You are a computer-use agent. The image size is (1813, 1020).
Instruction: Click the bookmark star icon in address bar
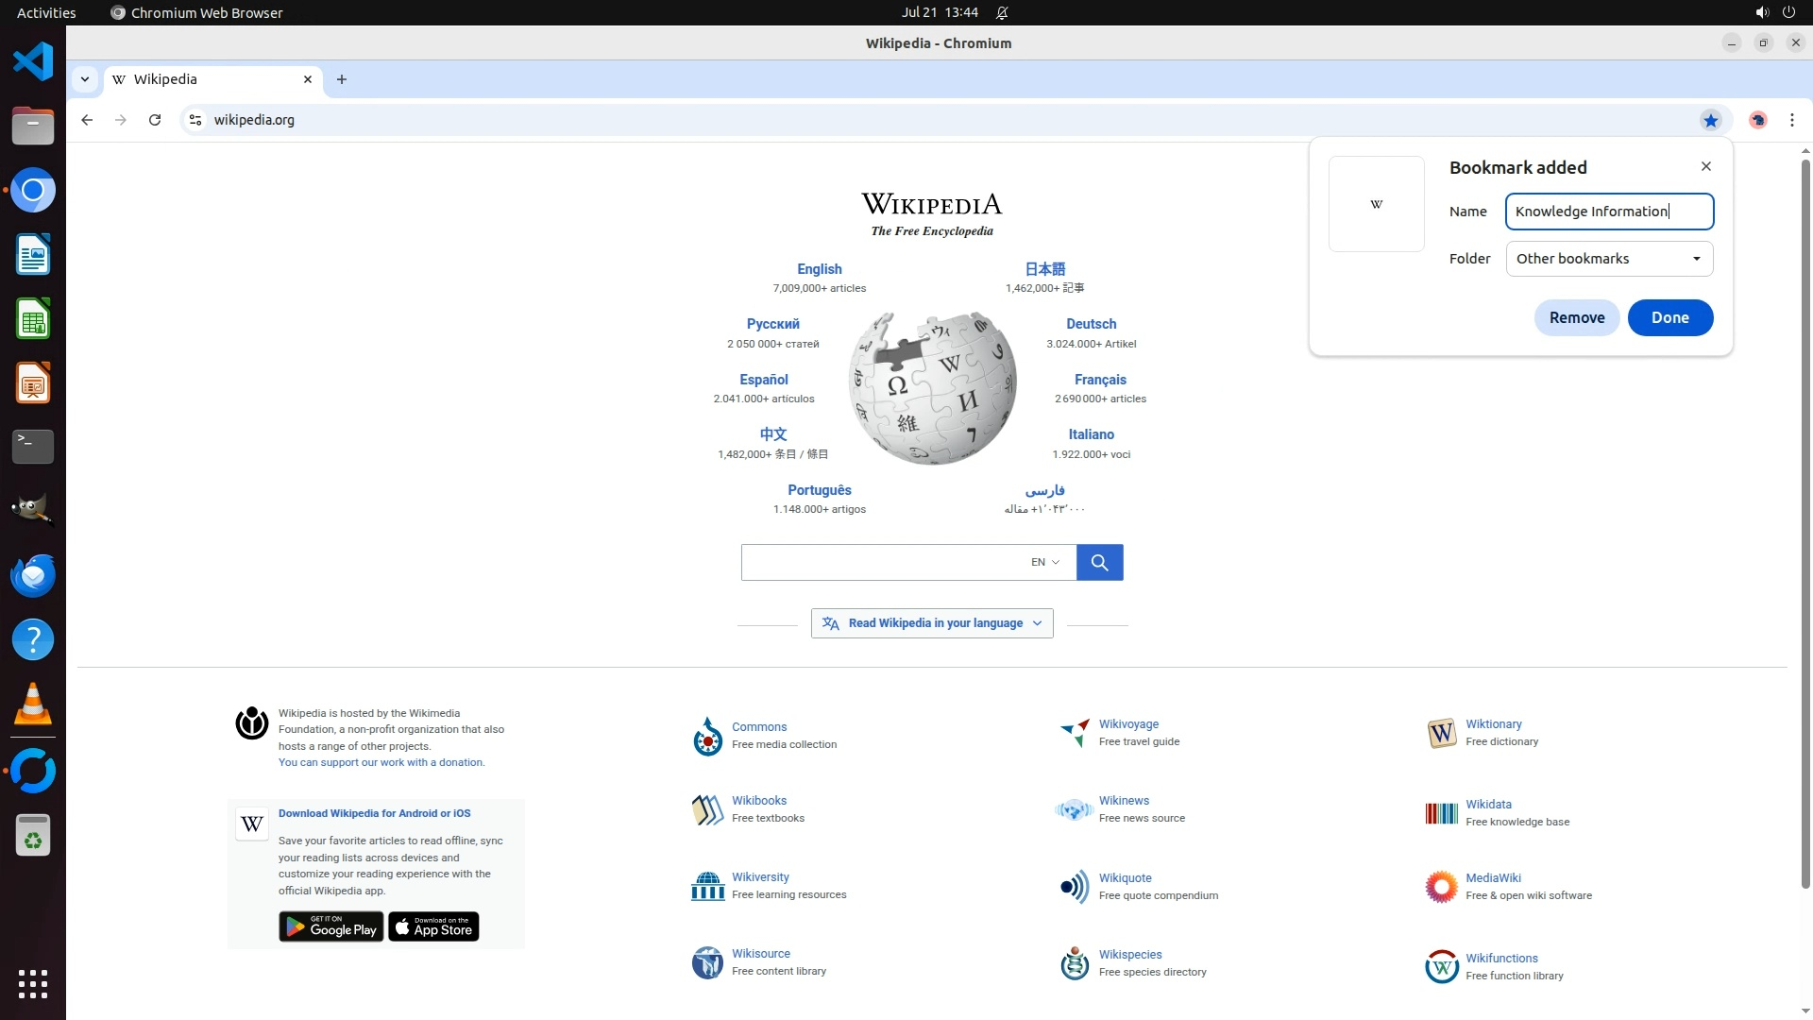[x=1710, y=120]
